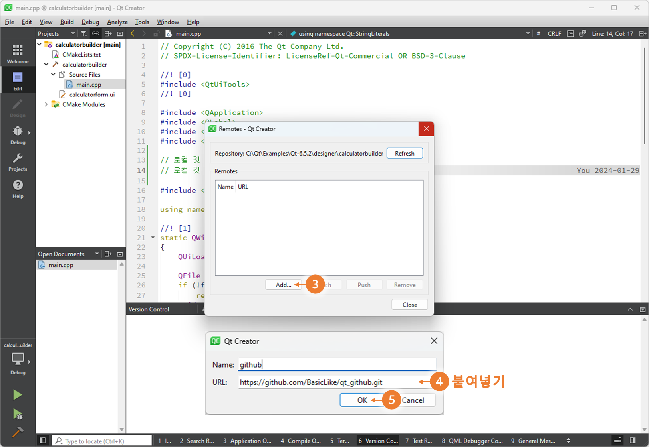The height and width of the screenshot is (447, 649).
Task: Expand the CMake Modules node
Action: [46, 104]
